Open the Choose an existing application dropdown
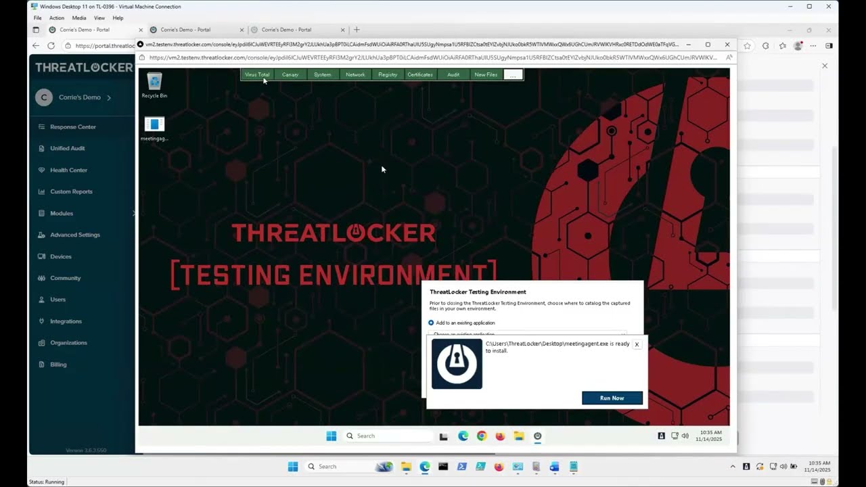Screen dimensions: 866x487 pyautogui.click(x=528, y=333)
